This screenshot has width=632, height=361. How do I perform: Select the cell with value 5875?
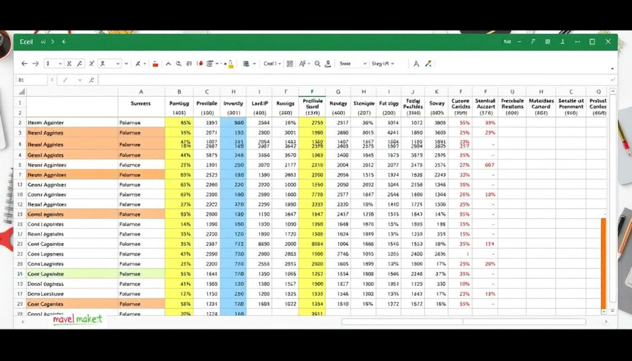click(207, 155)
